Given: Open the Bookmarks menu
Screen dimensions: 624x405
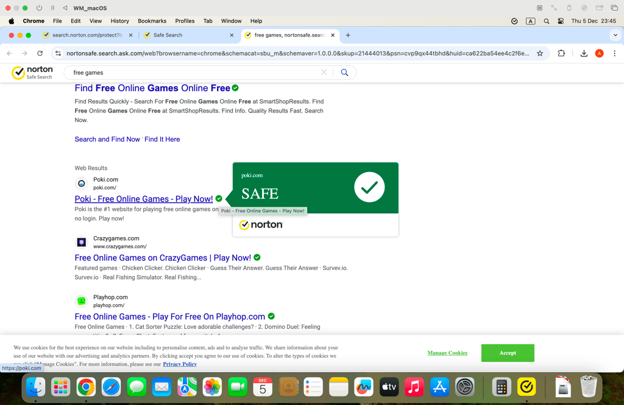Looking at the screenshot, I should tap(152, 21).
